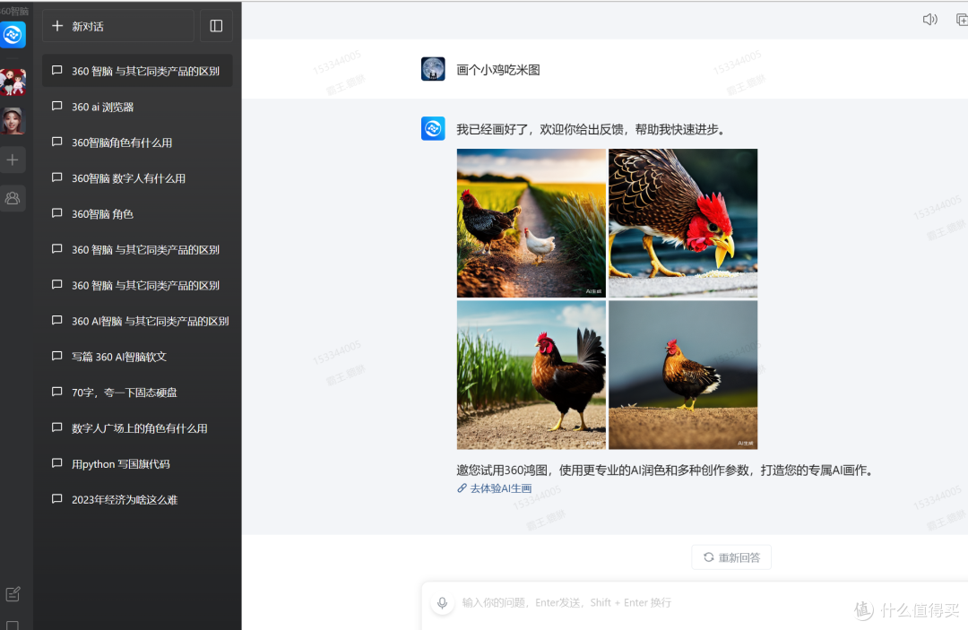968x630 pixels.
Task: Click the microphone voice input icon
Action: coord(442,603)
